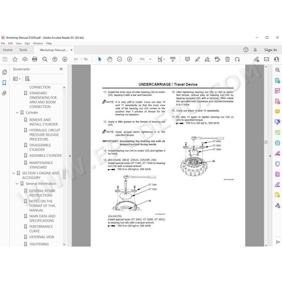
Task: Choose the highlight text pen tool
Action: pos(197,59)
